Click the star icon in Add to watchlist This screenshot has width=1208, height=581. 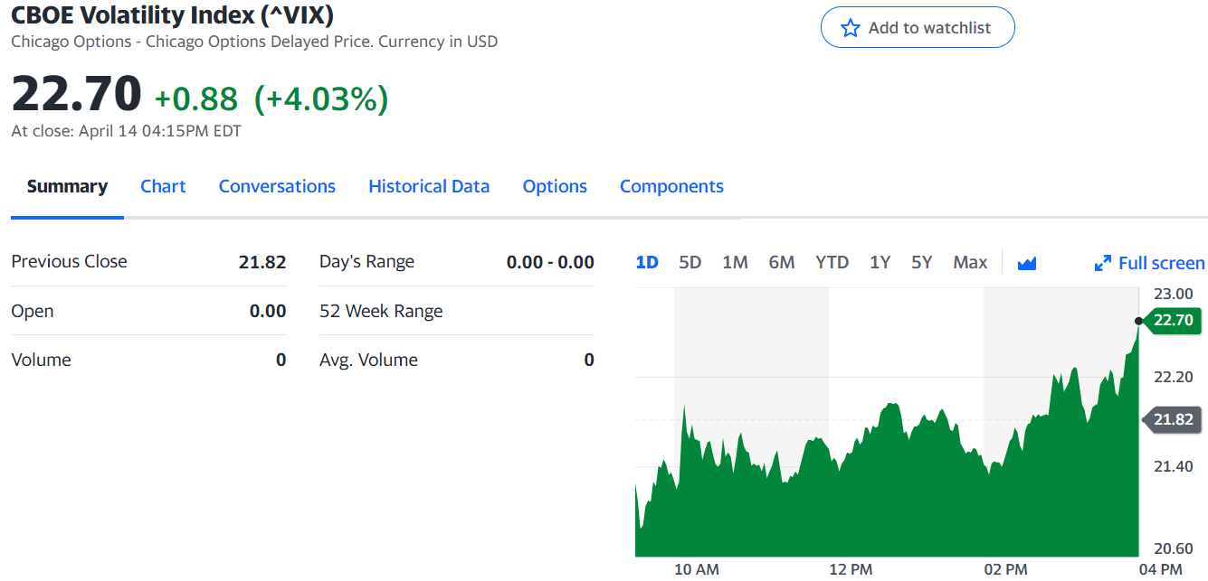[850, 28]
